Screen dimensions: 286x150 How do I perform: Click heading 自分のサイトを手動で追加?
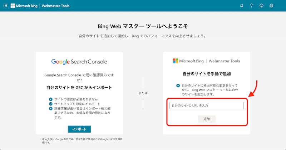pyautogui.click(x=207, y=74)
